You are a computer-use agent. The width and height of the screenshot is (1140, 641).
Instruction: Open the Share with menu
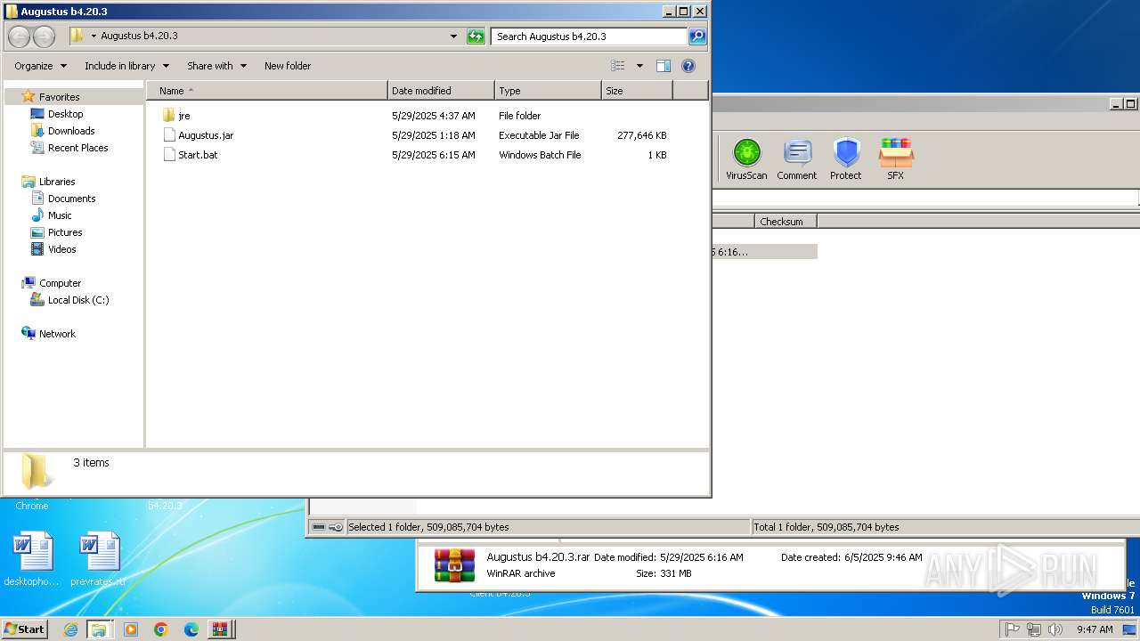tap(216, 66)
